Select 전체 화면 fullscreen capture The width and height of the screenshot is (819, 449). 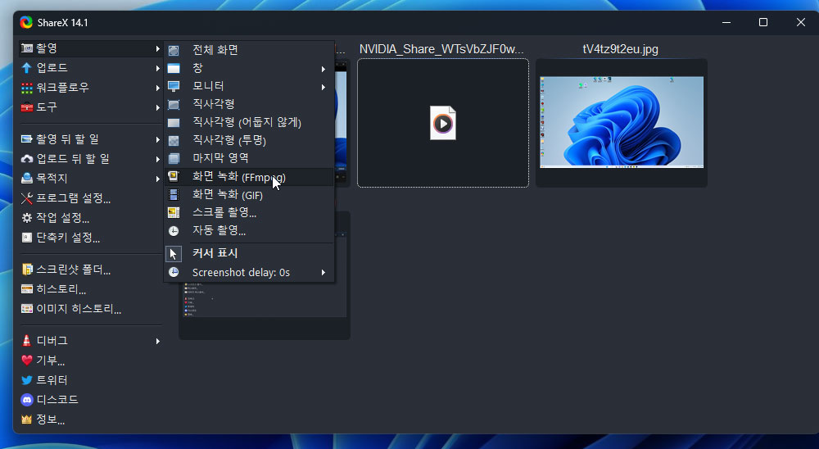pos(249,50)
